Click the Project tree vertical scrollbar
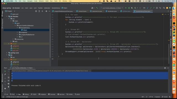 click(x=50, y=40)
